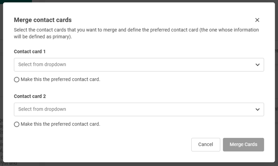Expand the Contact card 2 dropdown arrow
This screenshot has height=166, width=278.
(258, 109)
